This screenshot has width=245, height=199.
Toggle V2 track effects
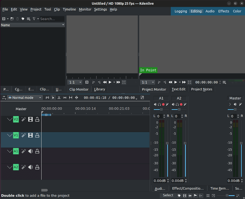click(x=23, y=120)
